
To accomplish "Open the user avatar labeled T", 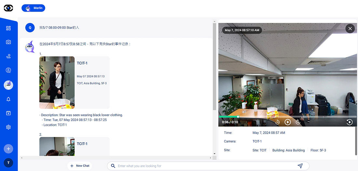I will [x=8, y=163].
